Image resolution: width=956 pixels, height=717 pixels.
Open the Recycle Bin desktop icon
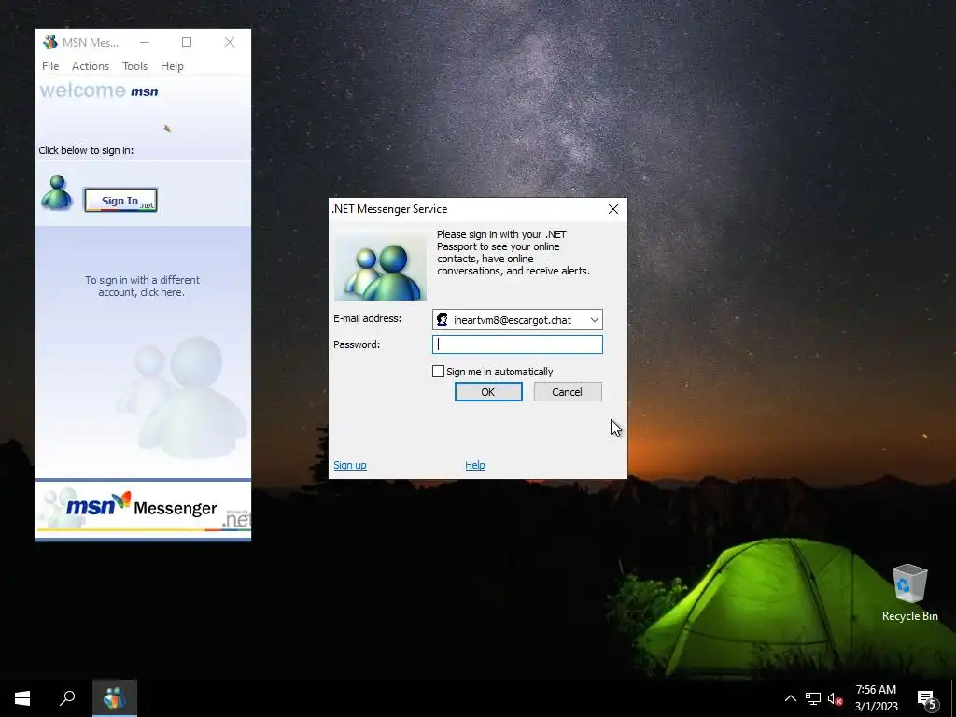[x=909, y=593]
